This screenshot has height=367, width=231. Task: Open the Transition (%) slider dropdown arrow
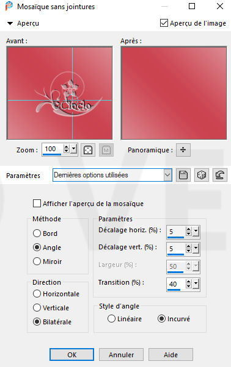pos(196,284)
